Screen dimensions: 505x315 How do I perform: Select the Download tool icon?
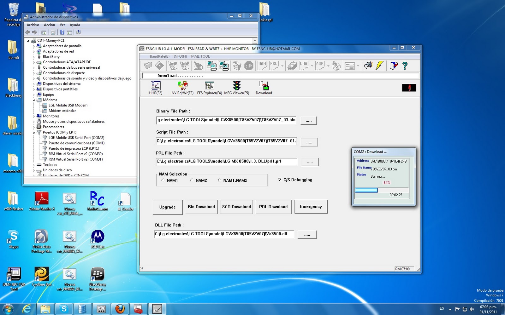point(264,88)
